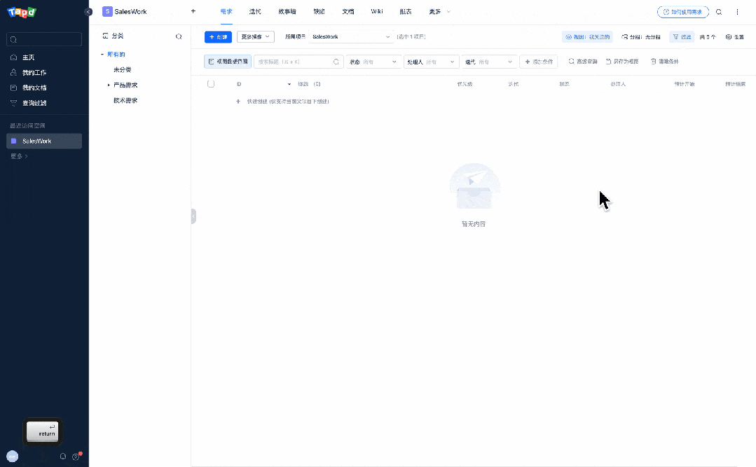The width and height of the screenshot is (756, 467).
Task: Select SalesWork under recently visited spaces
Action: pyautogui.click(x=44, y=141)
